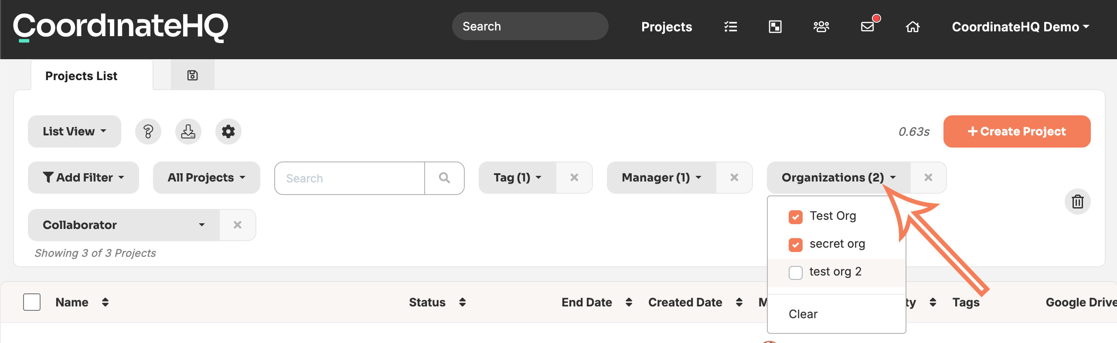The image size is (1117, 343).
Task: Uncheck the secret org checkbox
Action: tap(796, 245)
